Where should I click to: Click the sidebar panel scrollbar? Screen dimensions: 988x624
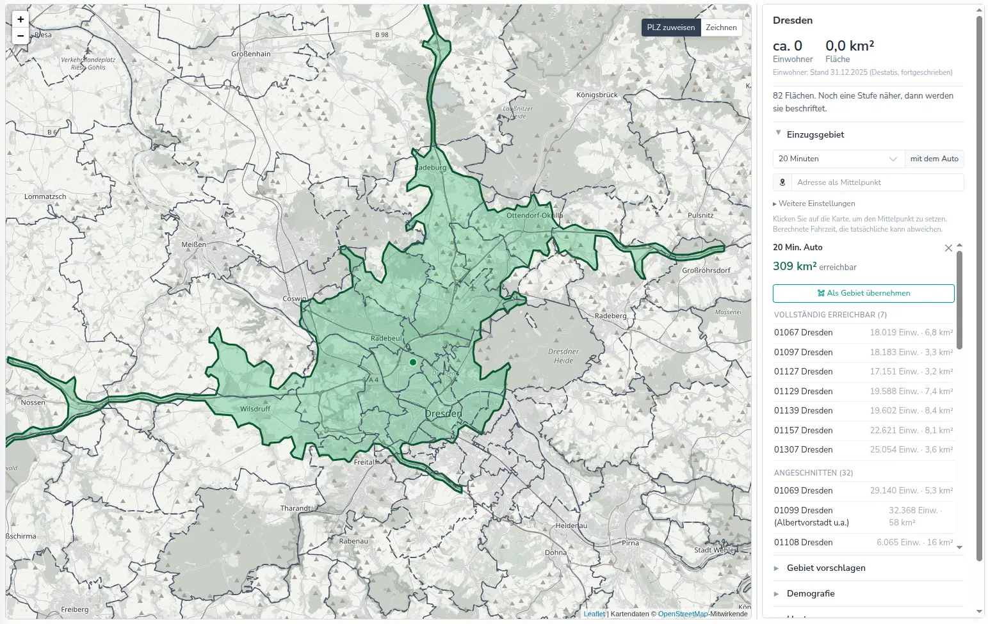pos(979,288)
